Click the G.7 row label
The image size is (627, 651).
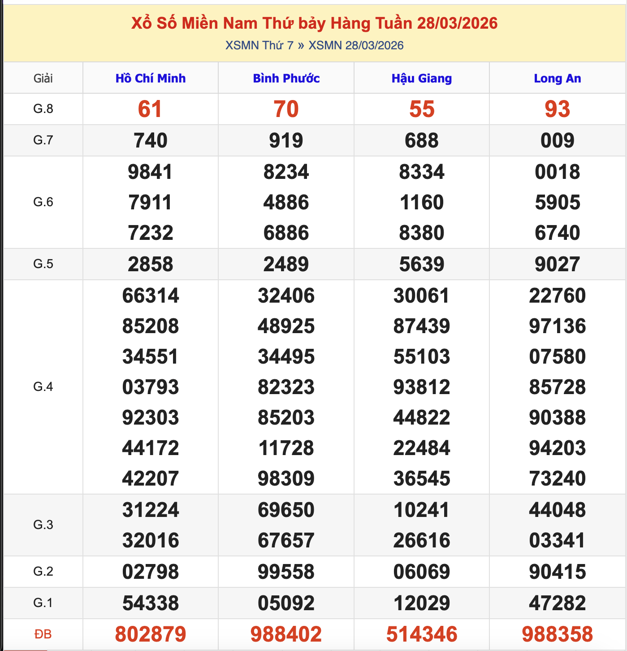pos(43,140)
